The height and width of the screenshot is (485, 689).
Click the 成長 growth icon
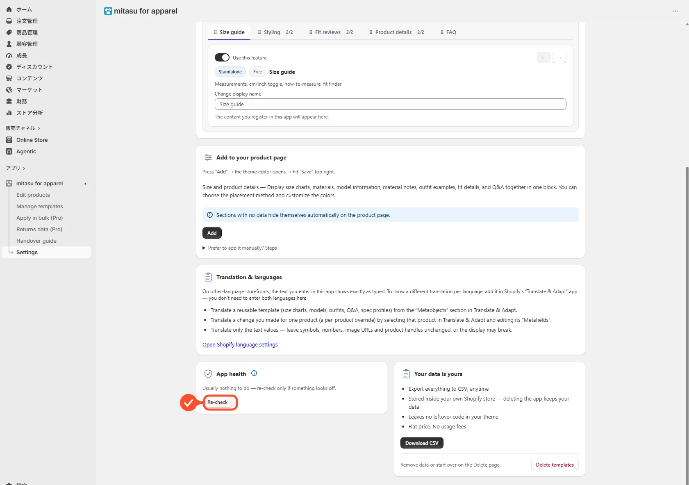[9, 55]
